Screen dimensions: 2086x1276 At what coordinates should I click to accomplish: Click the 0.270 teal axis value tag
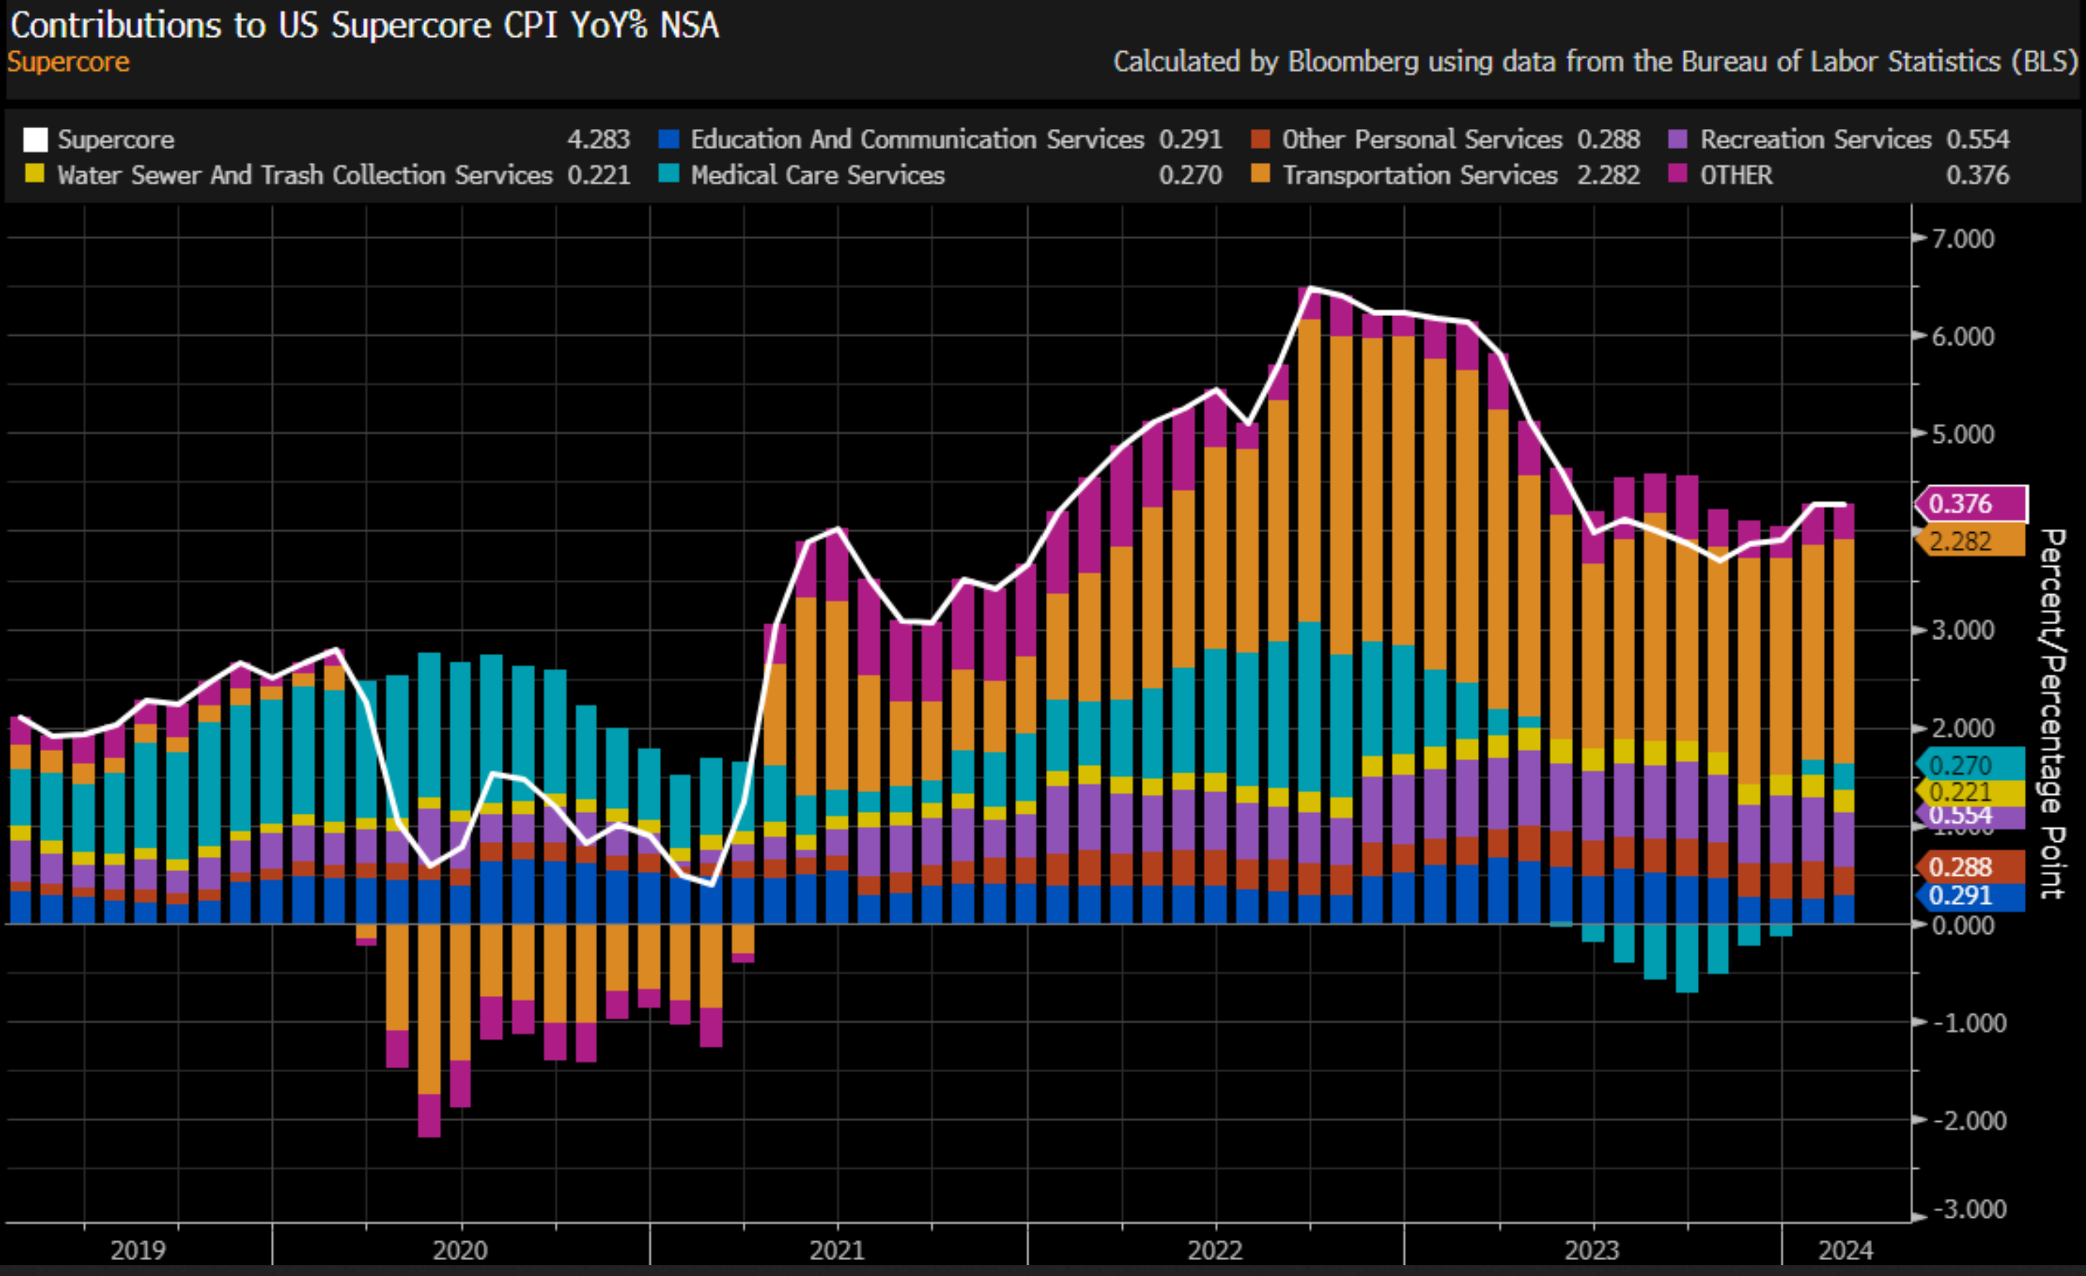1971,765
